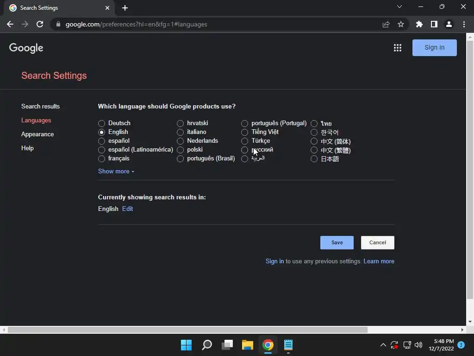The height and width of the screenshot is (356, 474).
Task: Open volume control tray icon
Action: [418, 345]
